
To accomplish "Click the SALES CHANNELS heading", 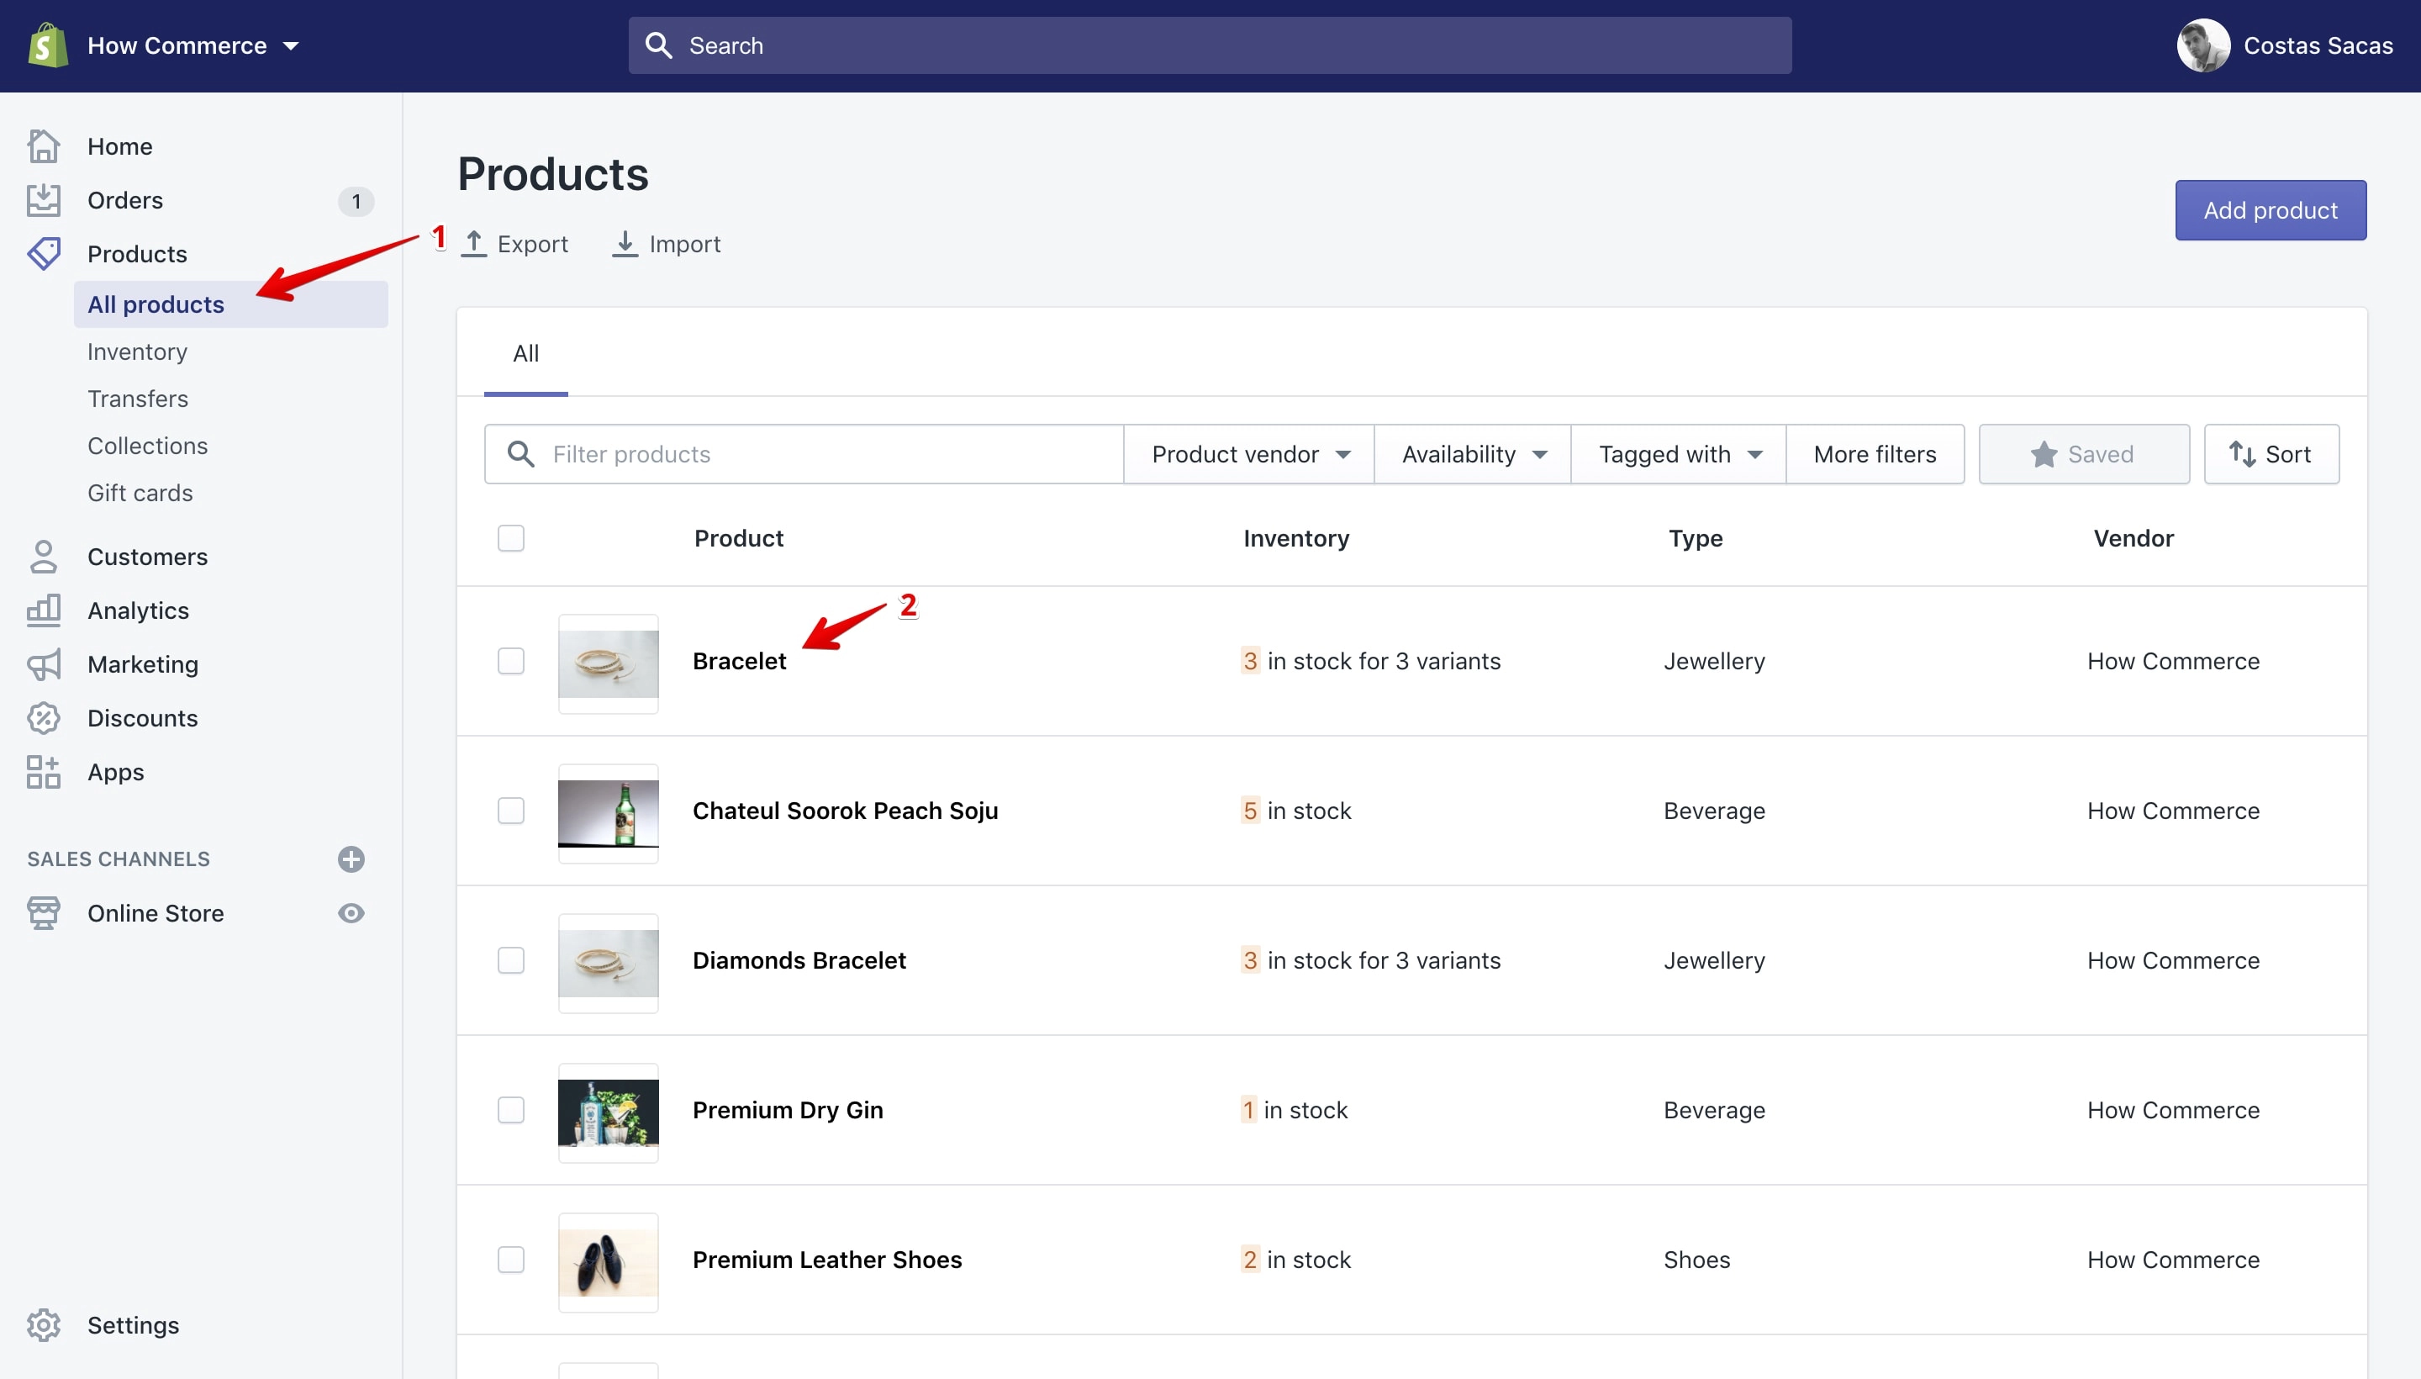I will point(119,859).
